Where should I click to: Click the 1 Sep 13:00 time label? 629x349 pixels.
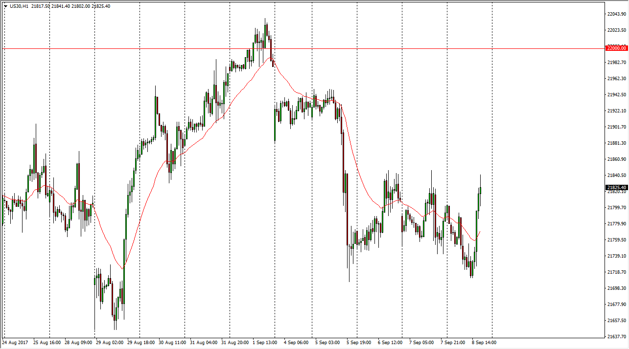[266, 343]
